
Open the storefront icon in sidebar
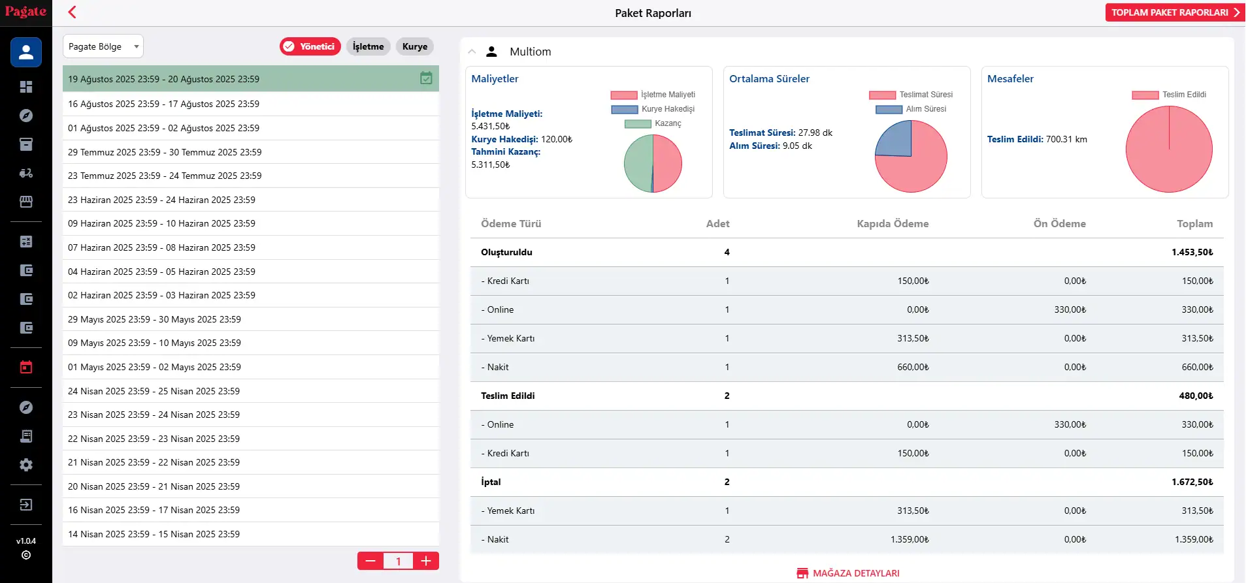click(26, 202)
